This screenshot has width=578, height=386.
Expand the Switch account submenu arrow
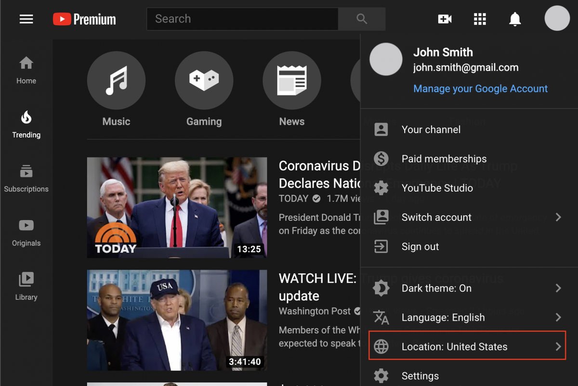click(558, 217)
